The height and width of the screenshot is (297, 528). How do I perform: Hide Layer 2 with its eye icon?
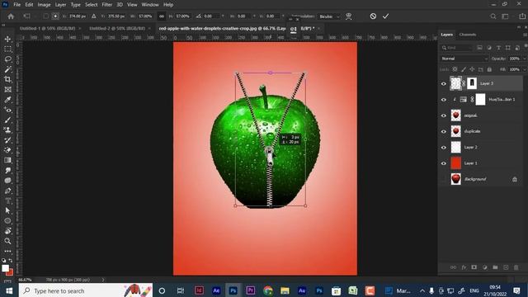click(444, 148)
